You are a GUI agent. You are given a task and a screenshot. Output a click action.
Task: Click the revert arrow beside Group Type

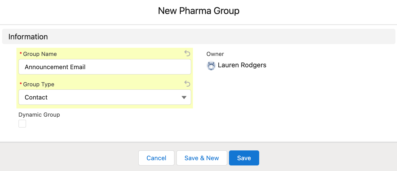pos(187,84)
